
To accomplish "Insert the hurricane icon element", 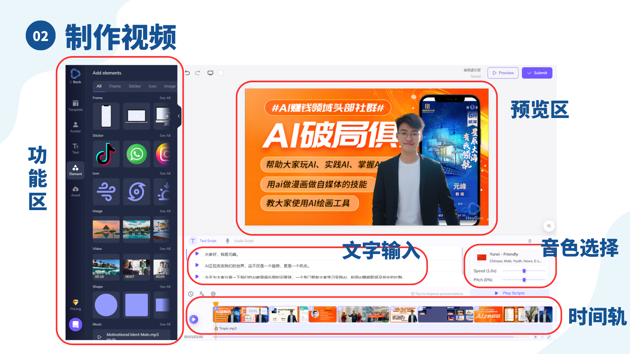I will point(136,192).
